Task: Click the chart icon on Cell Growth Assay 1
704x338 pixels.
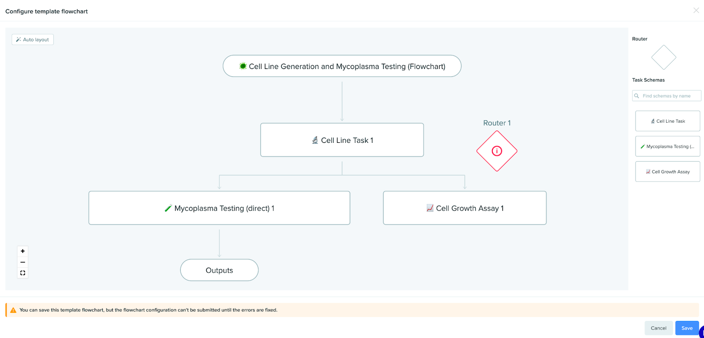Action: 430,208
